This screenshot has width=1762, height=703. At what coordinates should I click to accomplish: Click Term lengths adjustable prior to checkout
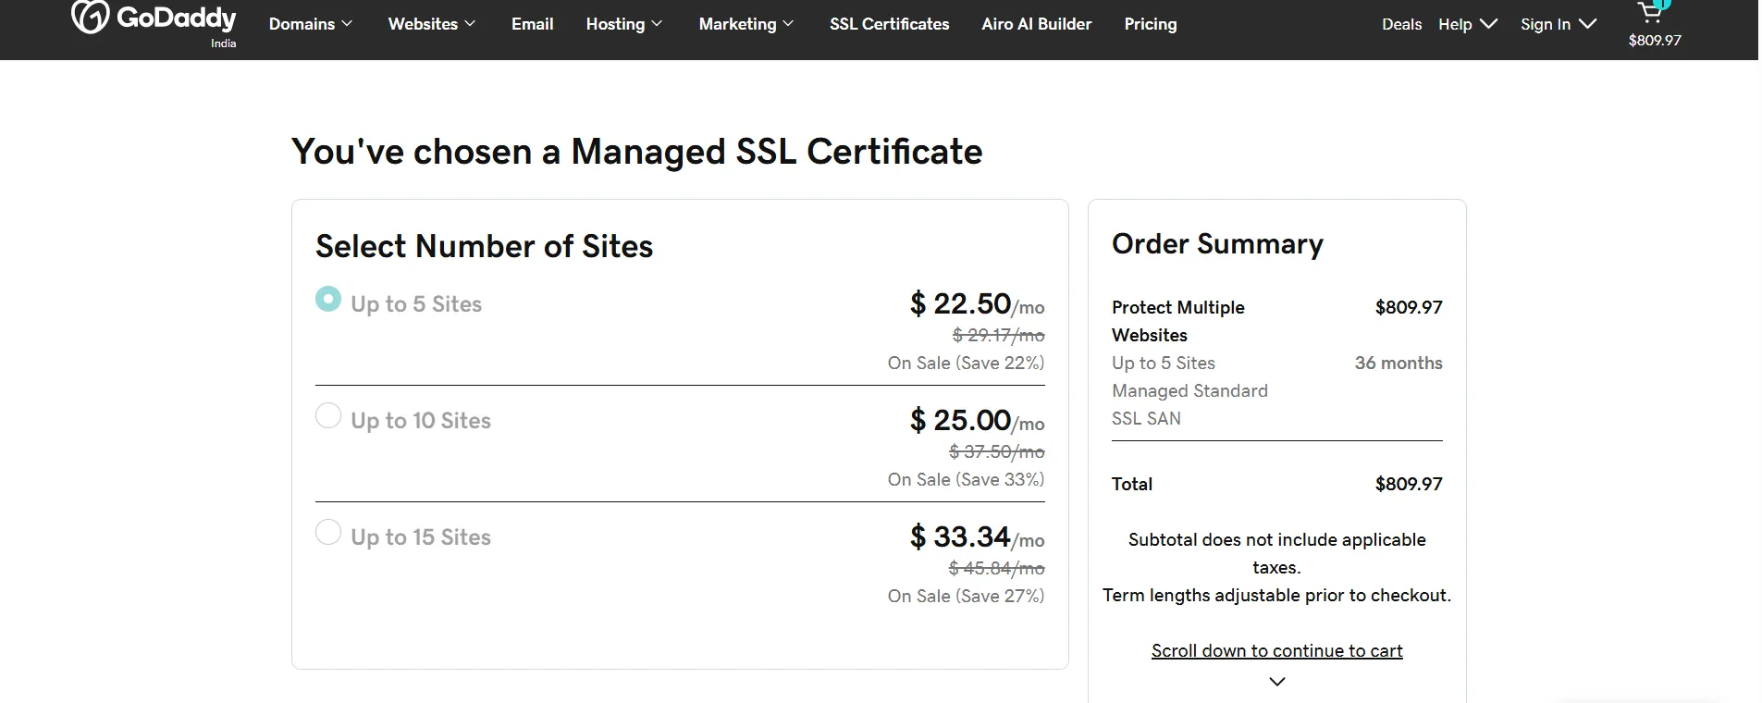tap(1277, 595)
